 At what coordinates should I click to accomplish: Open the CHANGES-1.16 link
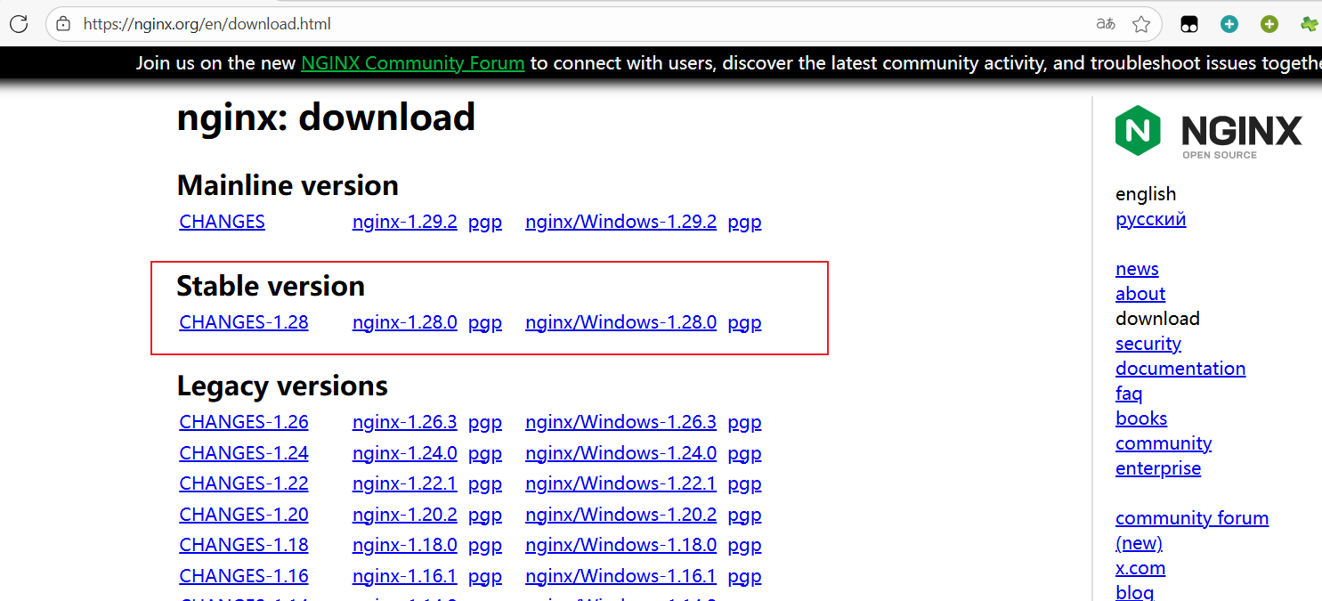pos(244,576)
